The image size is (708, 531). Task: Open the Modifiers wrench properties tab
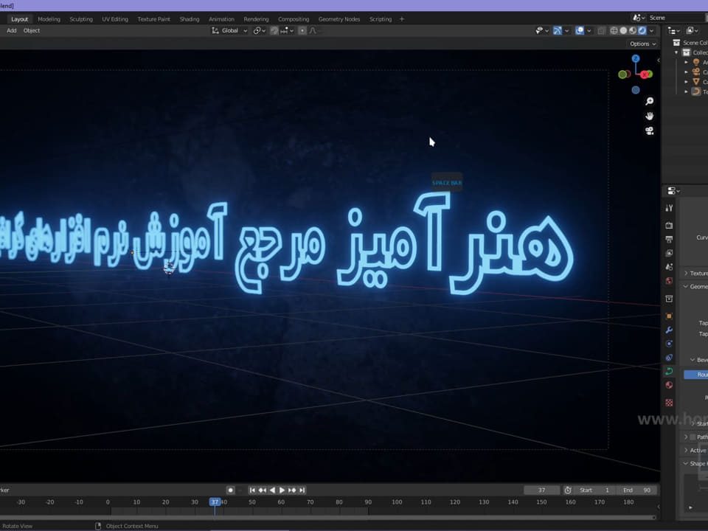click(x=669, y=330)
